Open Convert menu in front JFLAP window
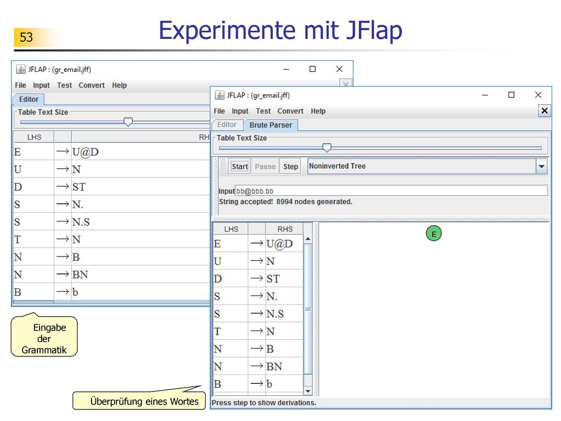The width and height of the screenshot is (561, 421). point(290,111)
